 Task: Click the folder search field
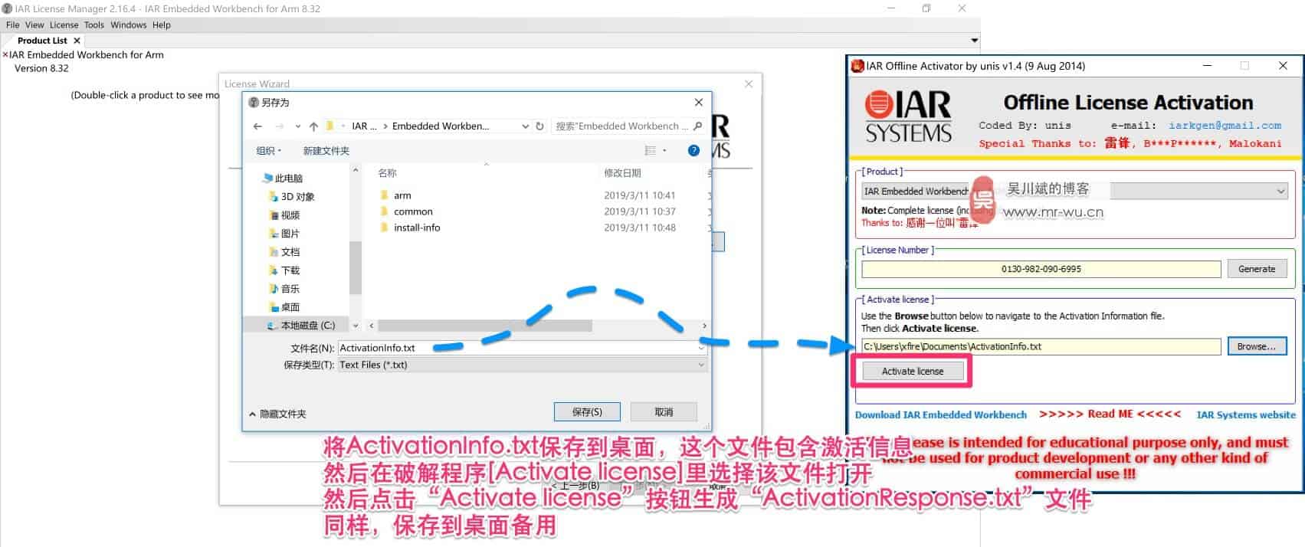621,126
